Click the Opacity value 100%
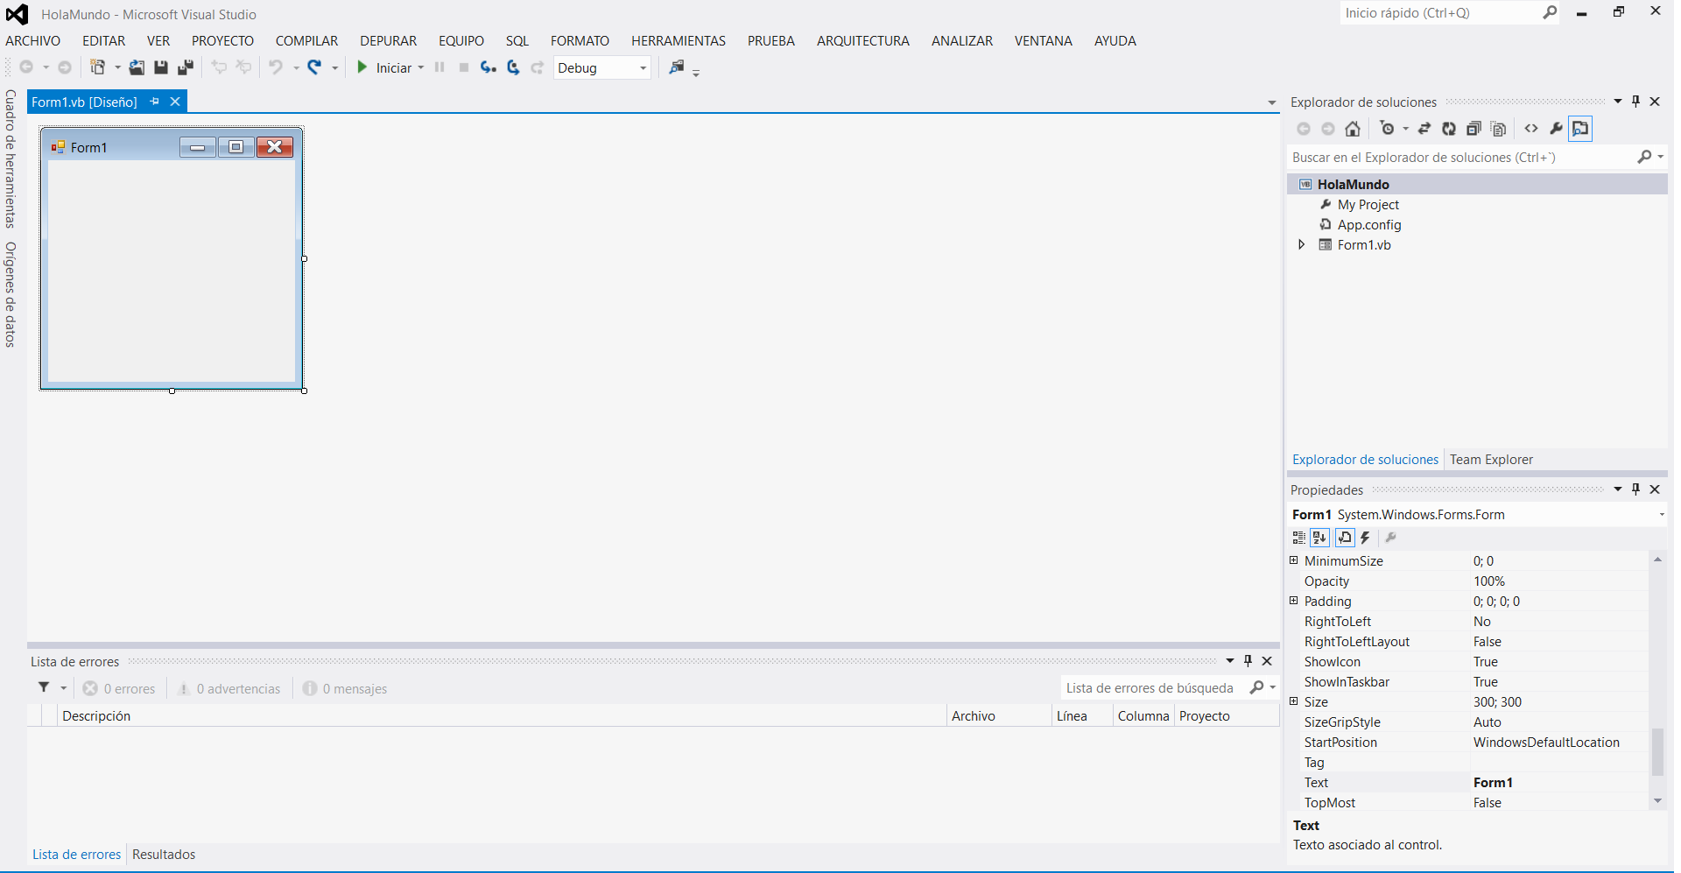Viewport: 1681px width, 873px height. (x=1489, y=581)
